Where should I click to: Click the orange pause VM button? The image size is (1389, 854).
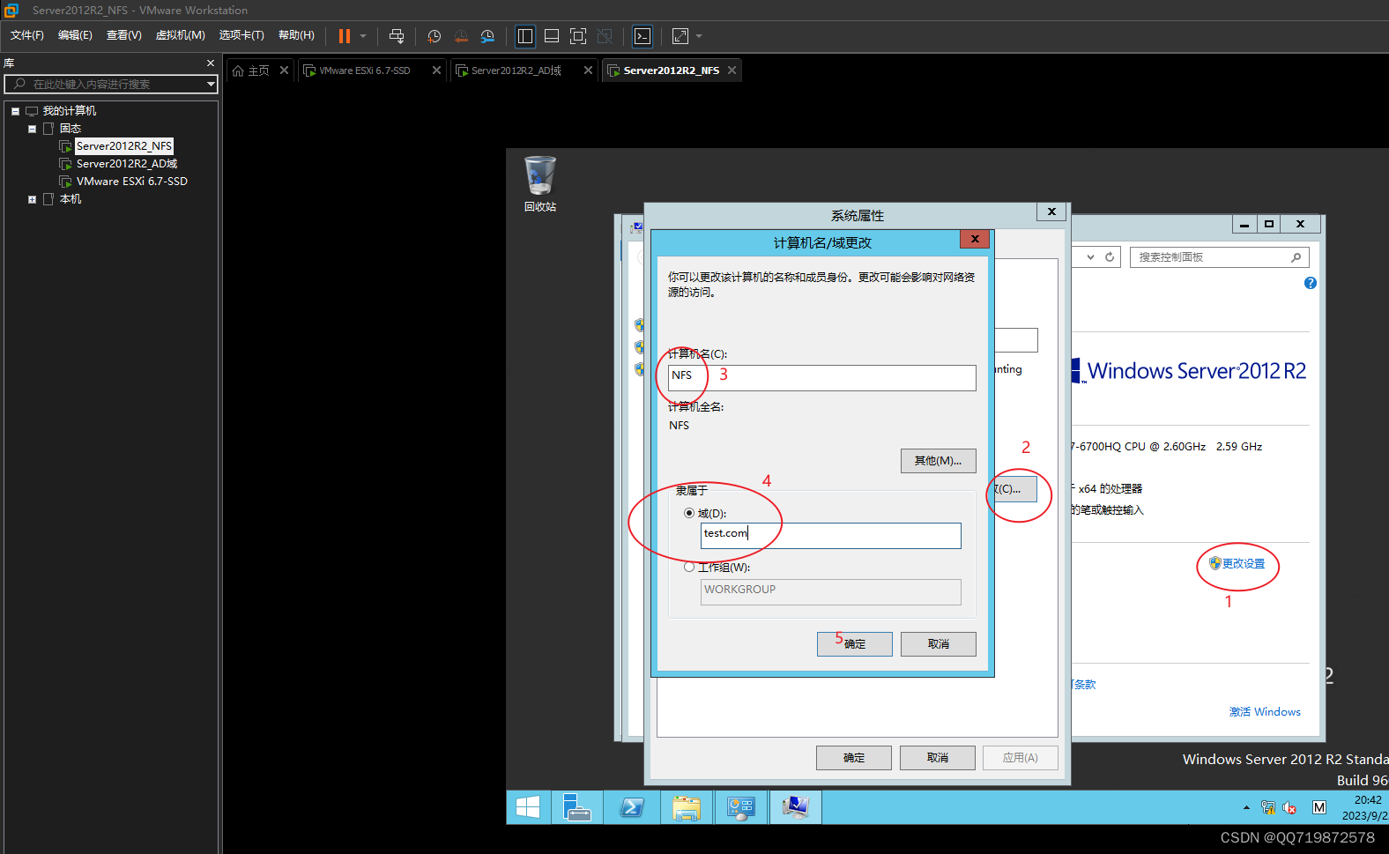click(x=345, y=36)
